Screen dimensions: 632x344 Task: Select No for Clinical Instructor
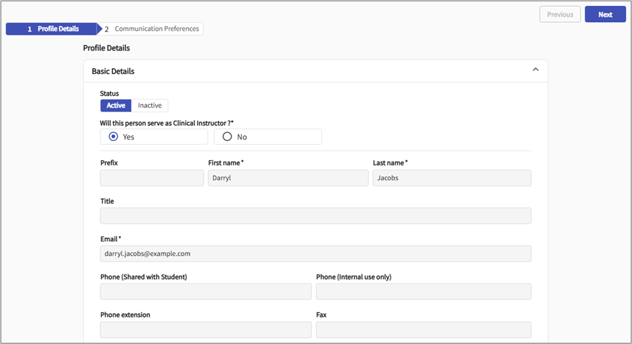coord(228,136)
